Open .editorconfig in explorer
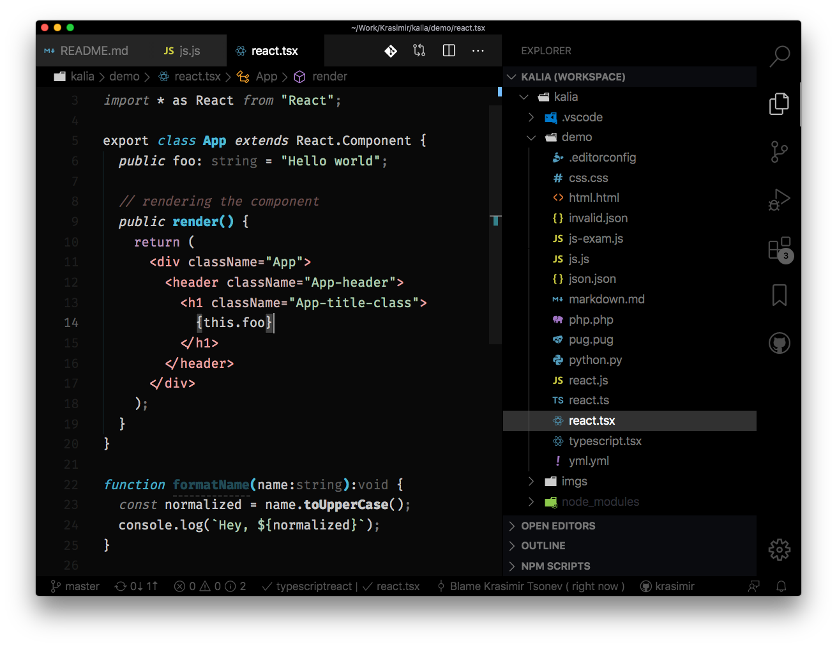Viewport: 837px width, 647px height. 630,158
